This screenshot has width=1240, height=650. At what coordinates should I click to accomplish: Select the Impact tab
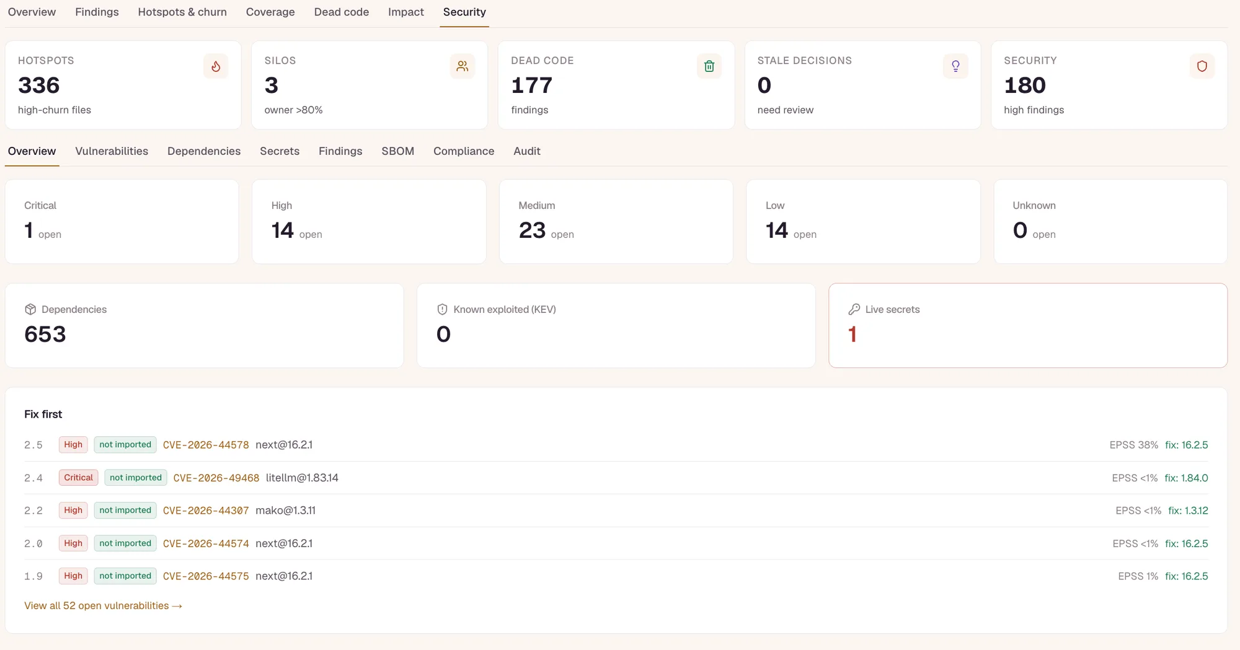406,12
